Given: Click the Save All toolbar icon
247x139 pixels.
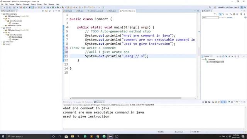Looking at the screenshot, I should tap(10, 7).
